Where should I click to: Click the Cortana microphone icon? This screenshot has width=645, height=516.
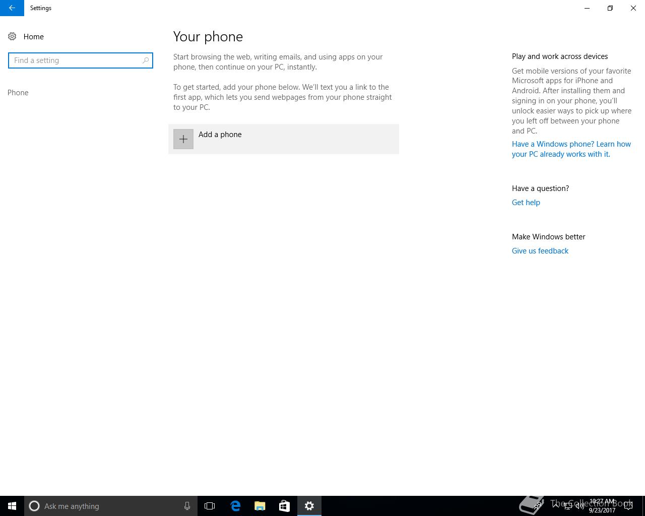pyautogui.click(x=187, y=506)
